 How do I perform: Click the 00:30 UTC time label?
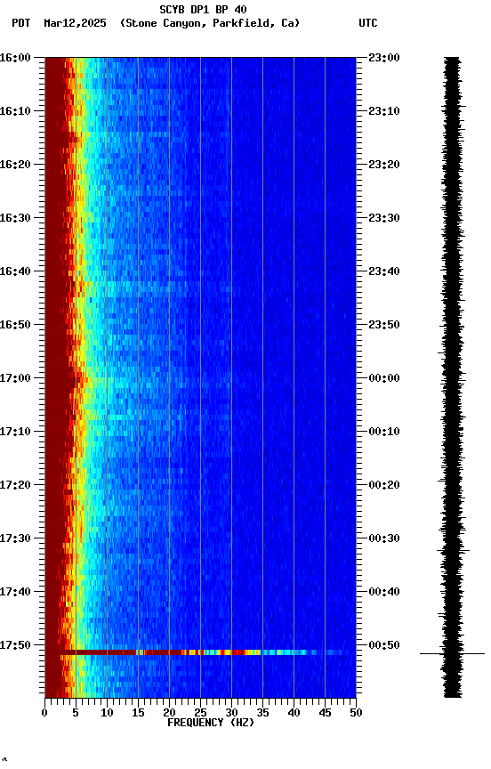[384, 538]
